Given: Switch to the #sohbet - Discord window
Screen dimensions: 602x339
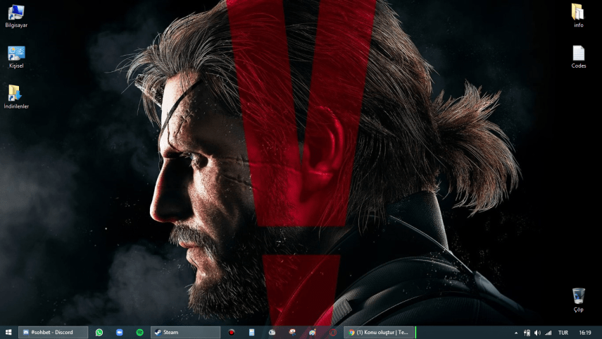Looking at the screenshot, I should pos(53,333).
